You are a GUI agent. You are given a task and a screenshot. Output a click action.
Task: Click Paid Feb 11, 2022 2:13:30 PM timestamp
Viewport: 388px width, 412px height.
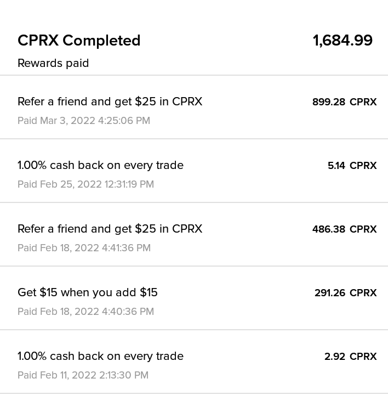83,375
